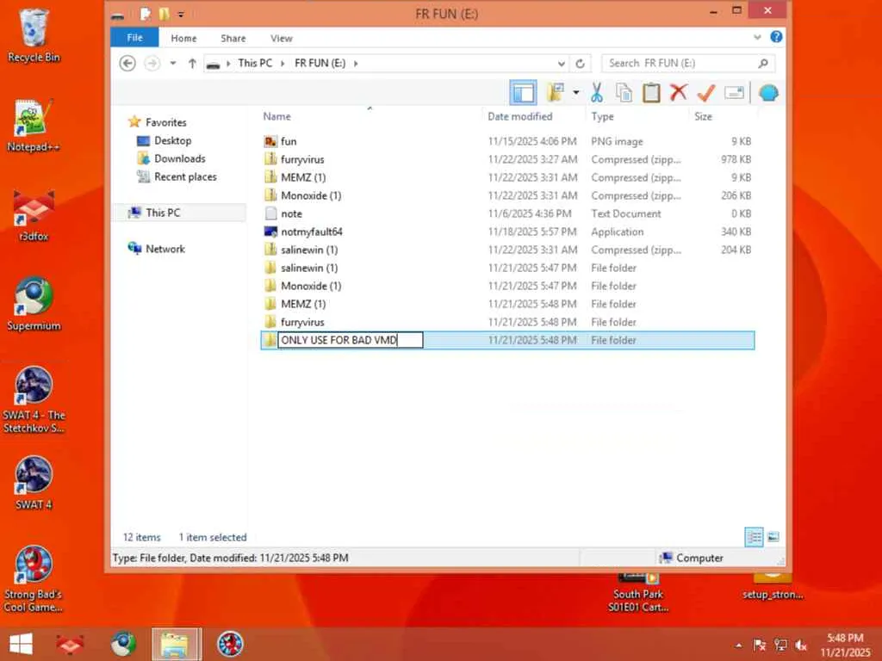The height and width of the screenshot is (661, 882).
Task: Click the muted volume tray icon
Action: point(802,646)
